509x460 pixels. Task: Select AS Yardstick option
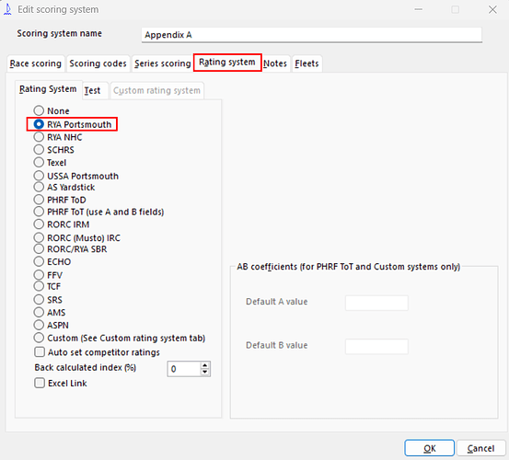(x=39, y=187)
